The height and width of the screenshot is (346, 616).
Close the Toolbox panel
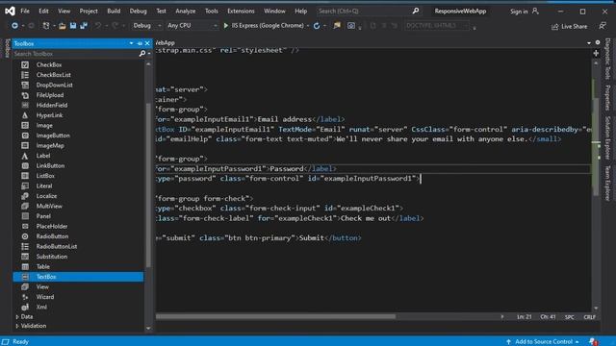click(x=147, y=43)
